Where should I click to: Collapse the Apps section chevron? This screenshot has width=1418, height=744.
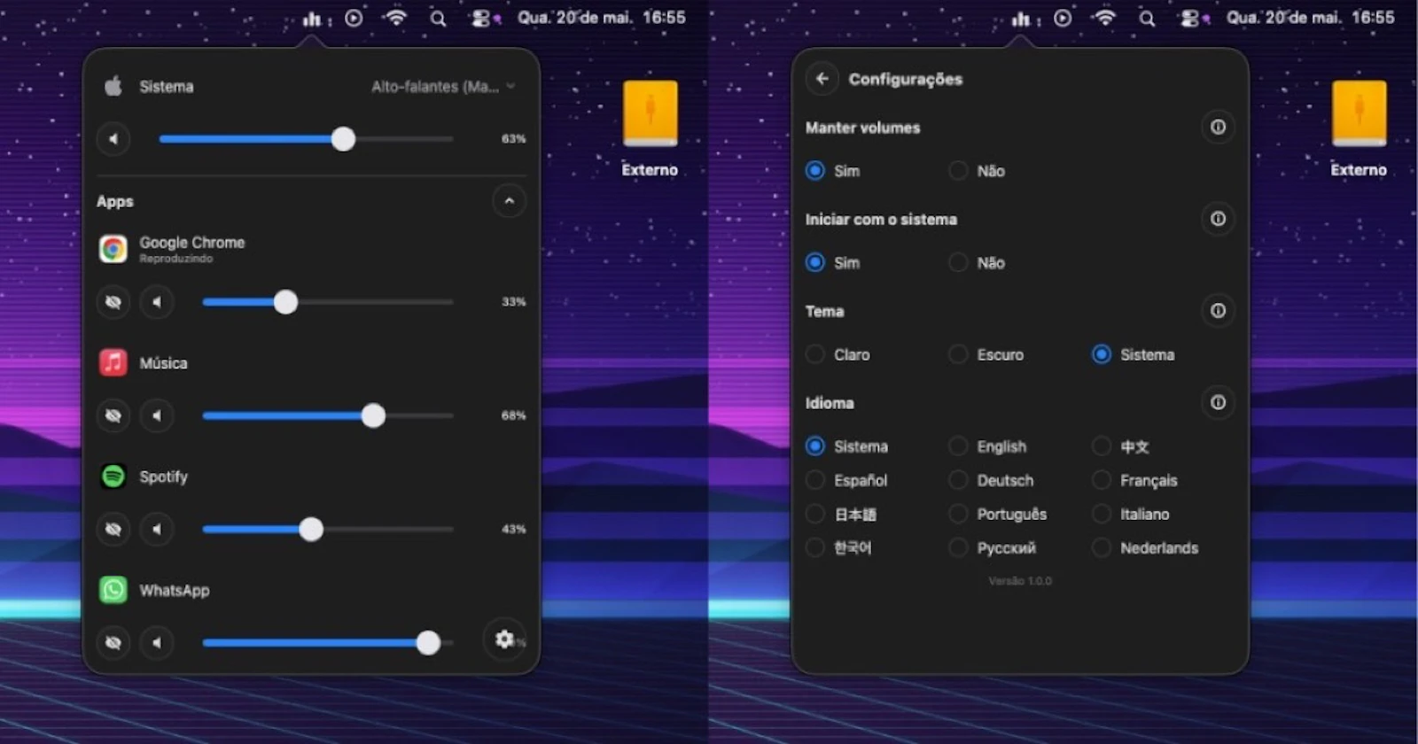click(509, 201)
